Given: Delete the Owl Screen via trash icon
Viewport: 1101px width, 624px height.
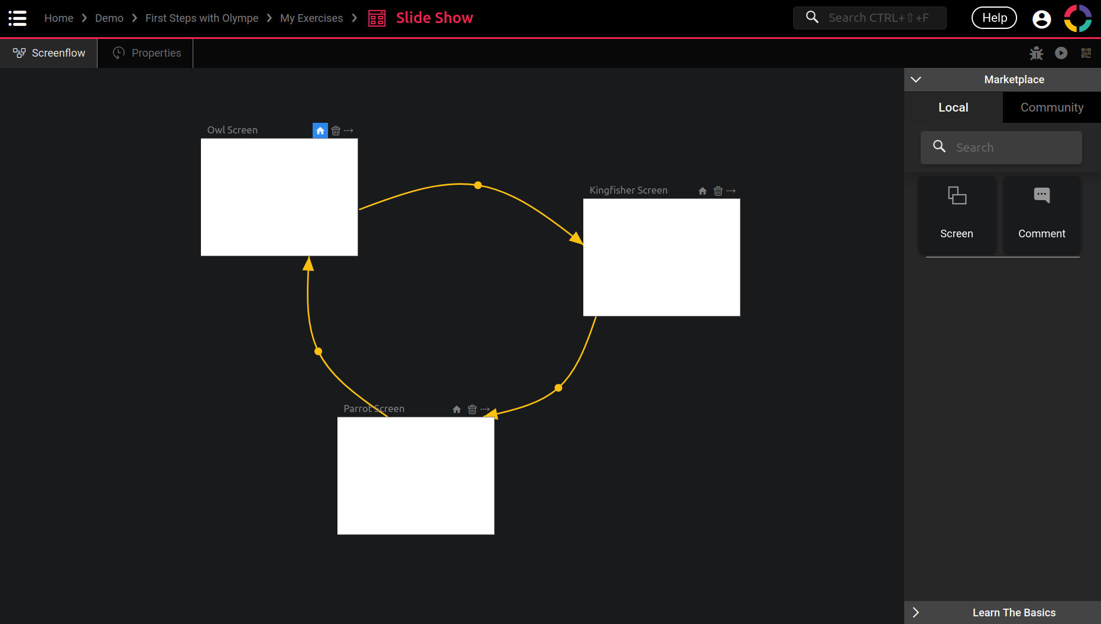Looking at the screenshot, I should pyautogui.click(x=336, y=130).
